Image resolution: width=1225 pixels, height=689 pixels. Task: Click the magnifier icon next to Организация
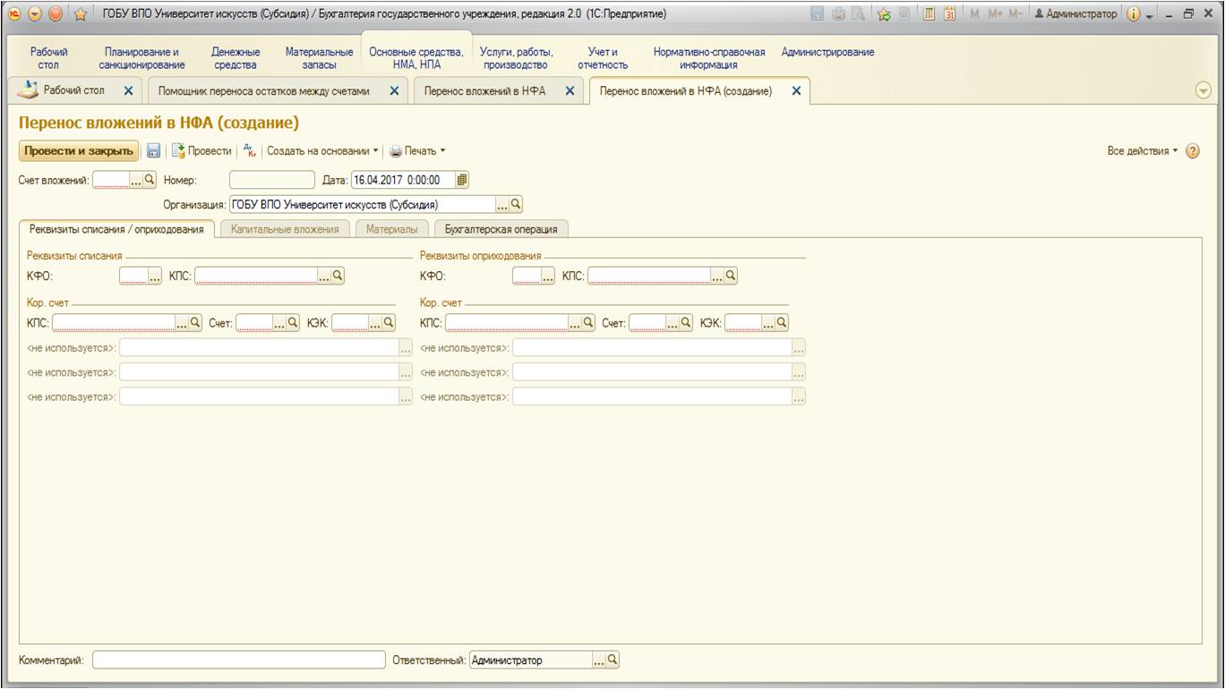[516, 204]
